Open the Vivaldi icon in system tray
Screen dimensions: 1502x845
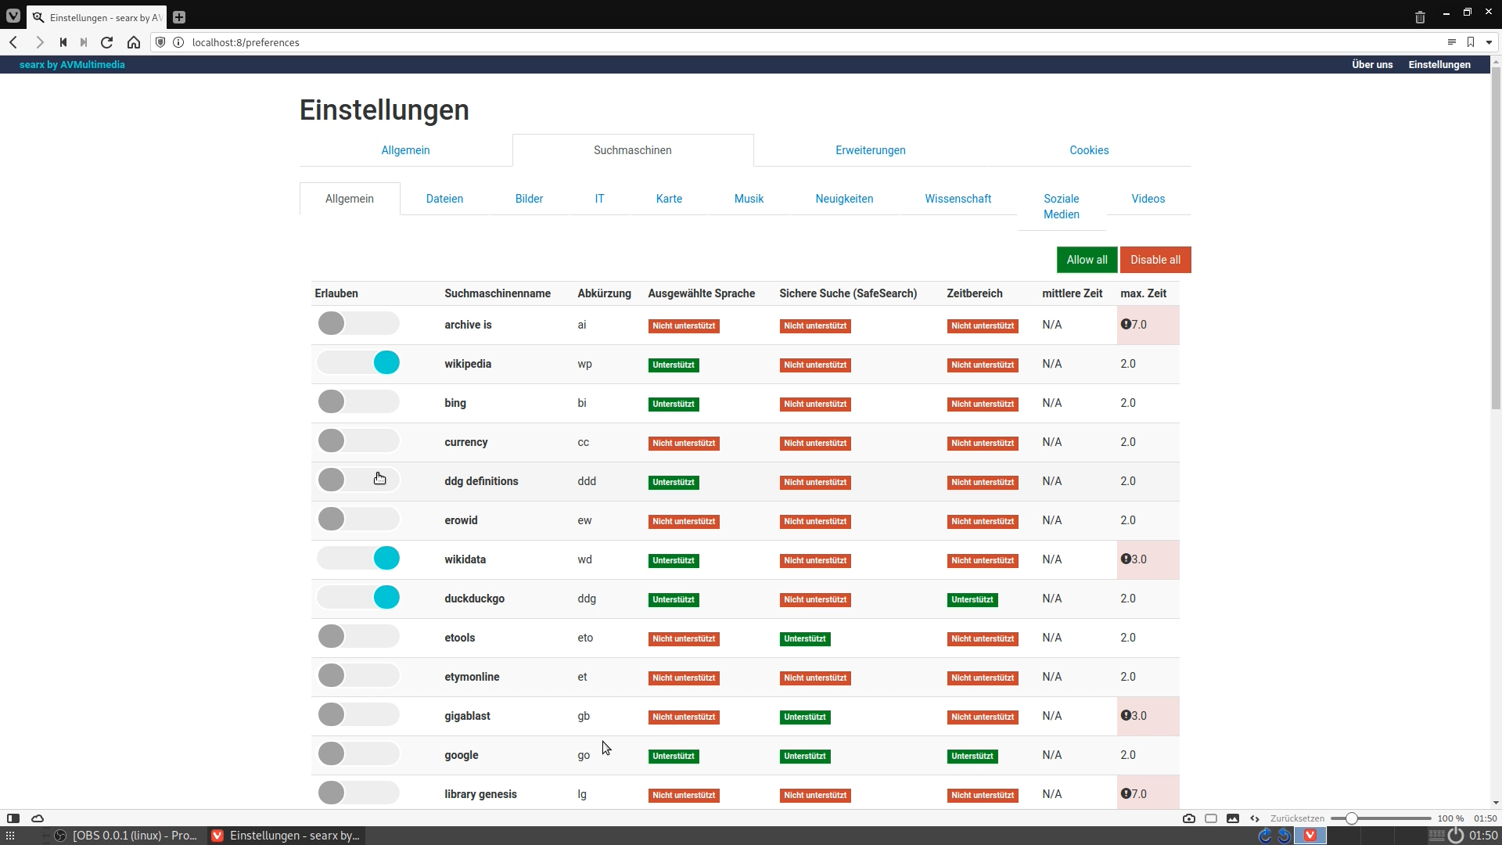(x=1310, y=836)
